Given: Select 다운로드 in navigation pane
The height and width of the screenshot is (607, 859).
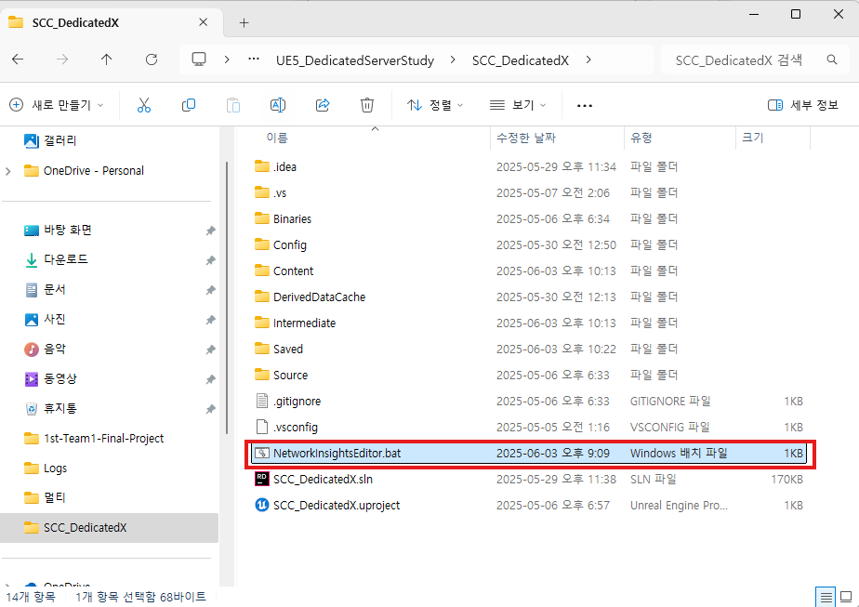Looking at the screenshot, I should (x=110, y=259).
